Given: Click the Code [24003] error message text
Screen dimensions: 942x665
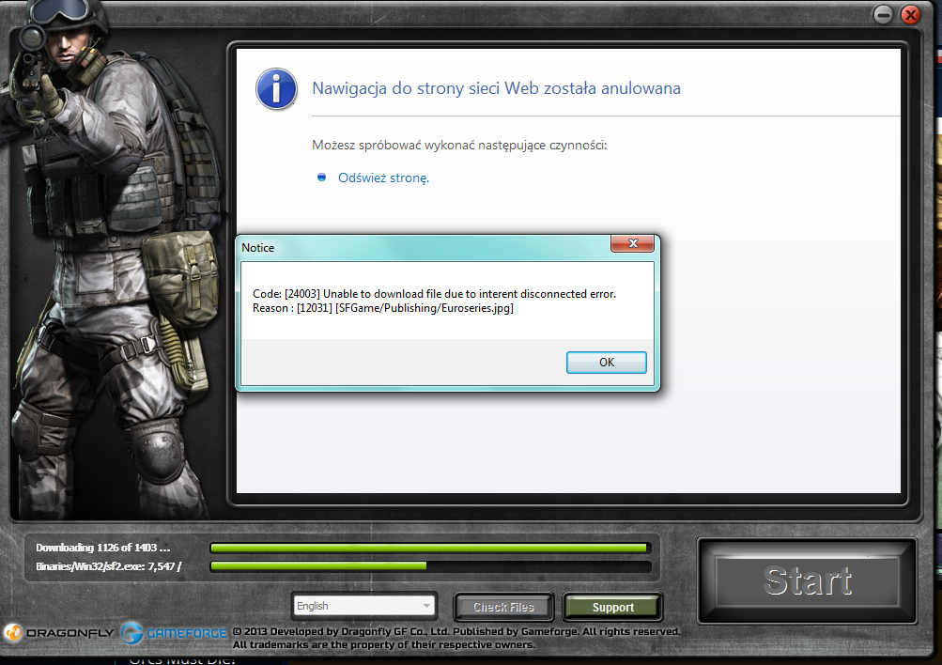Looking at the screenshot, I should point(434,294).
